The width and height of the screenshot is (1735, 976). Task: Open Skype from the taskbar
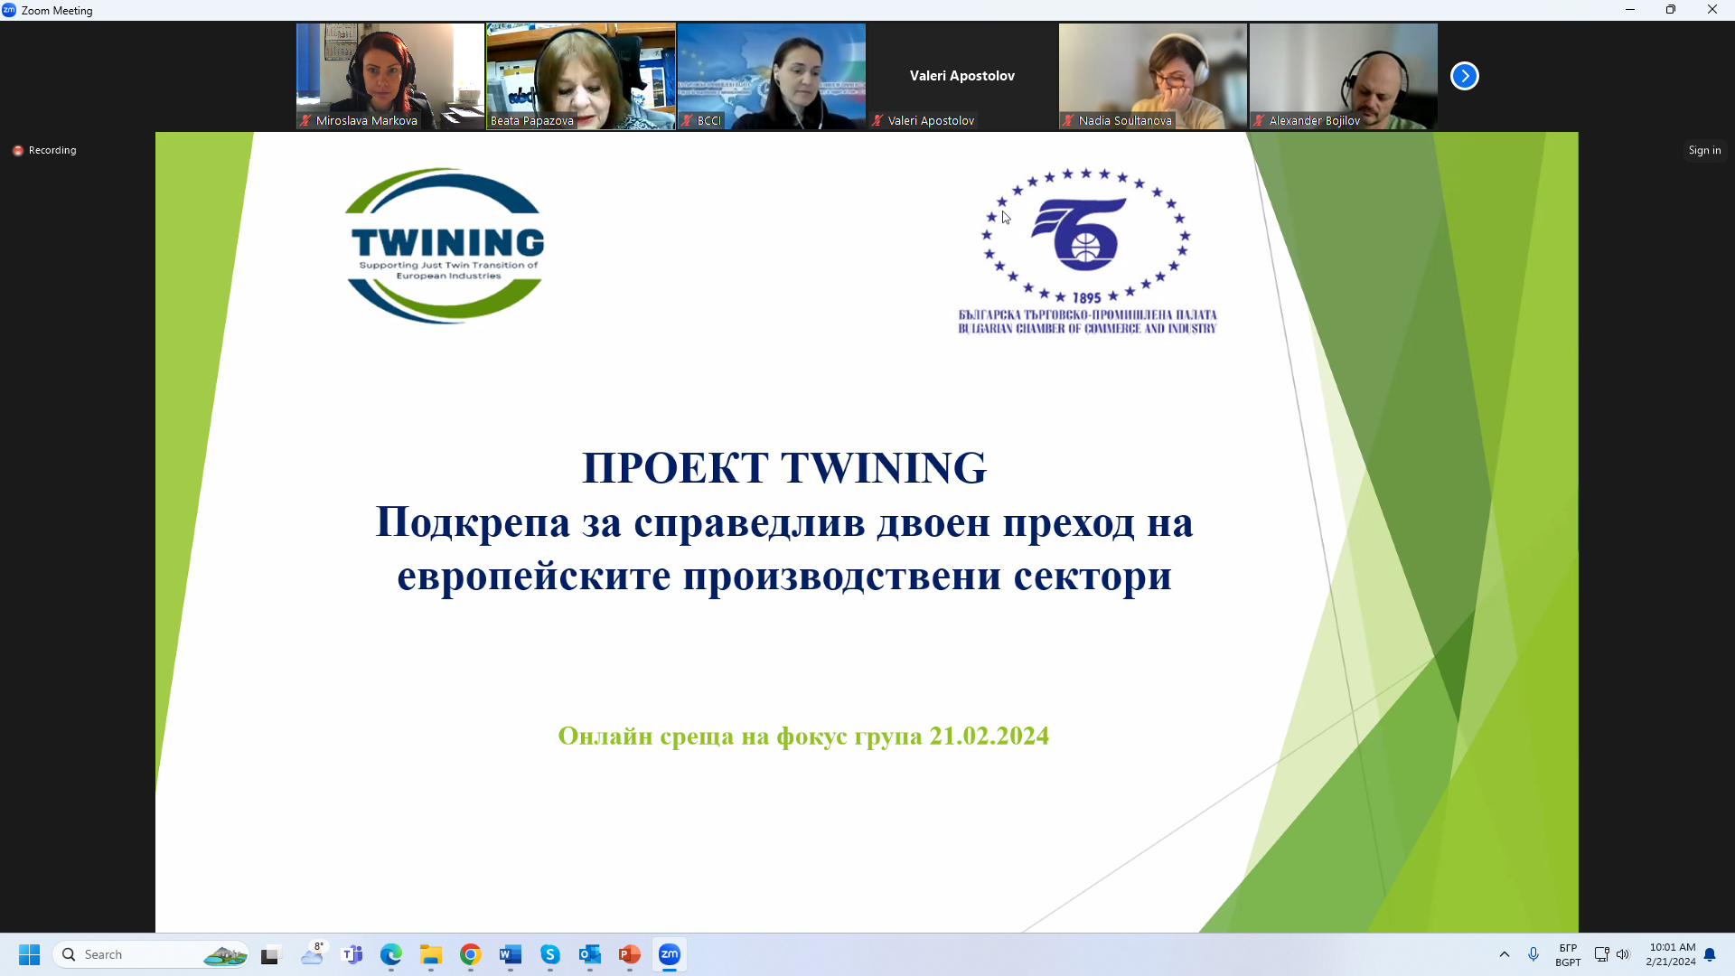click(x=550, y=954)
